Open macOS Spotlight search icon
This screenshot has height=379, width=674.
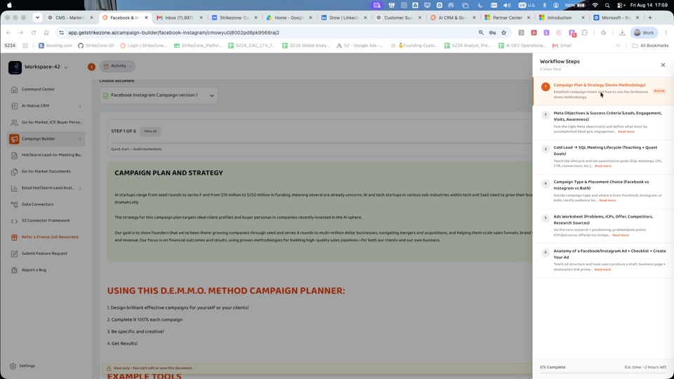click(607, 5)
